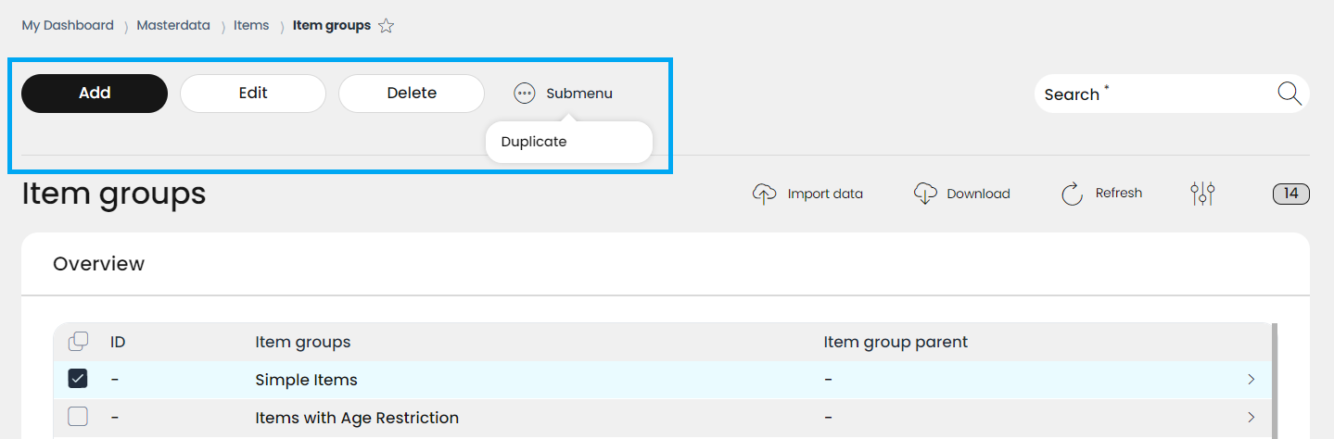Click the Item groups column header
The height and width of the screenshot is (439, 1334).
tap(303, 342)
